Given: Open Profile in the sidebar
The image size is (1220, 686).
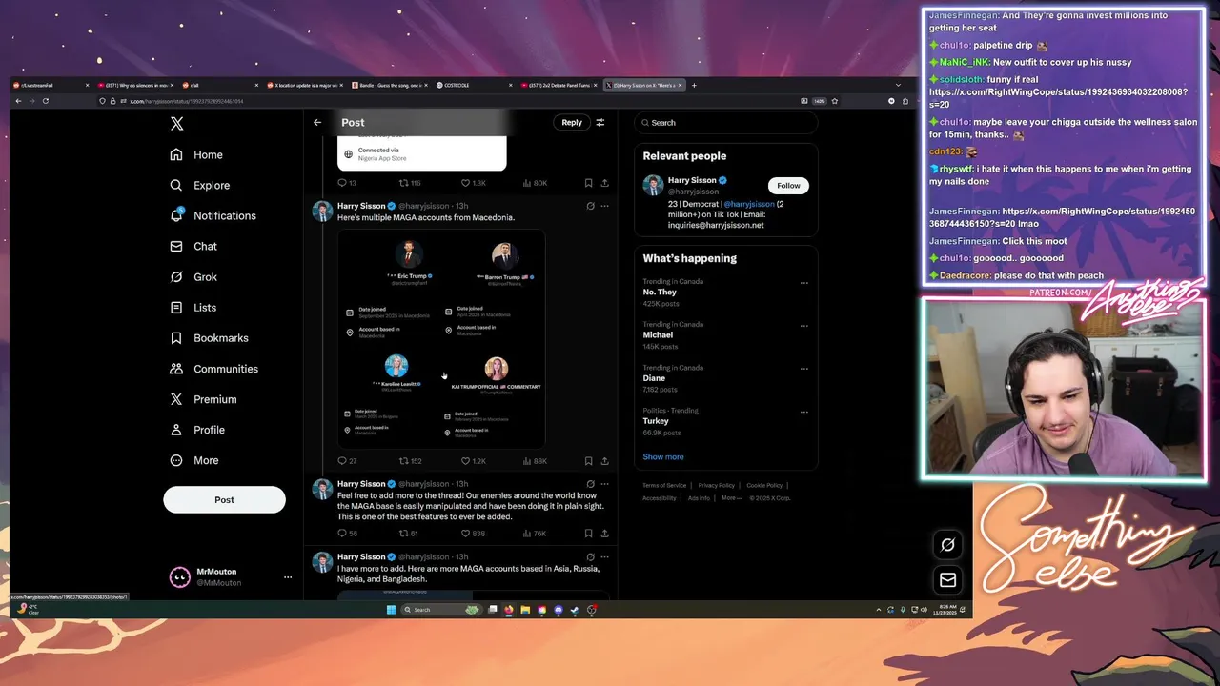Looking at the screenshot, I should pyautogui.click(x=196, y=430).
